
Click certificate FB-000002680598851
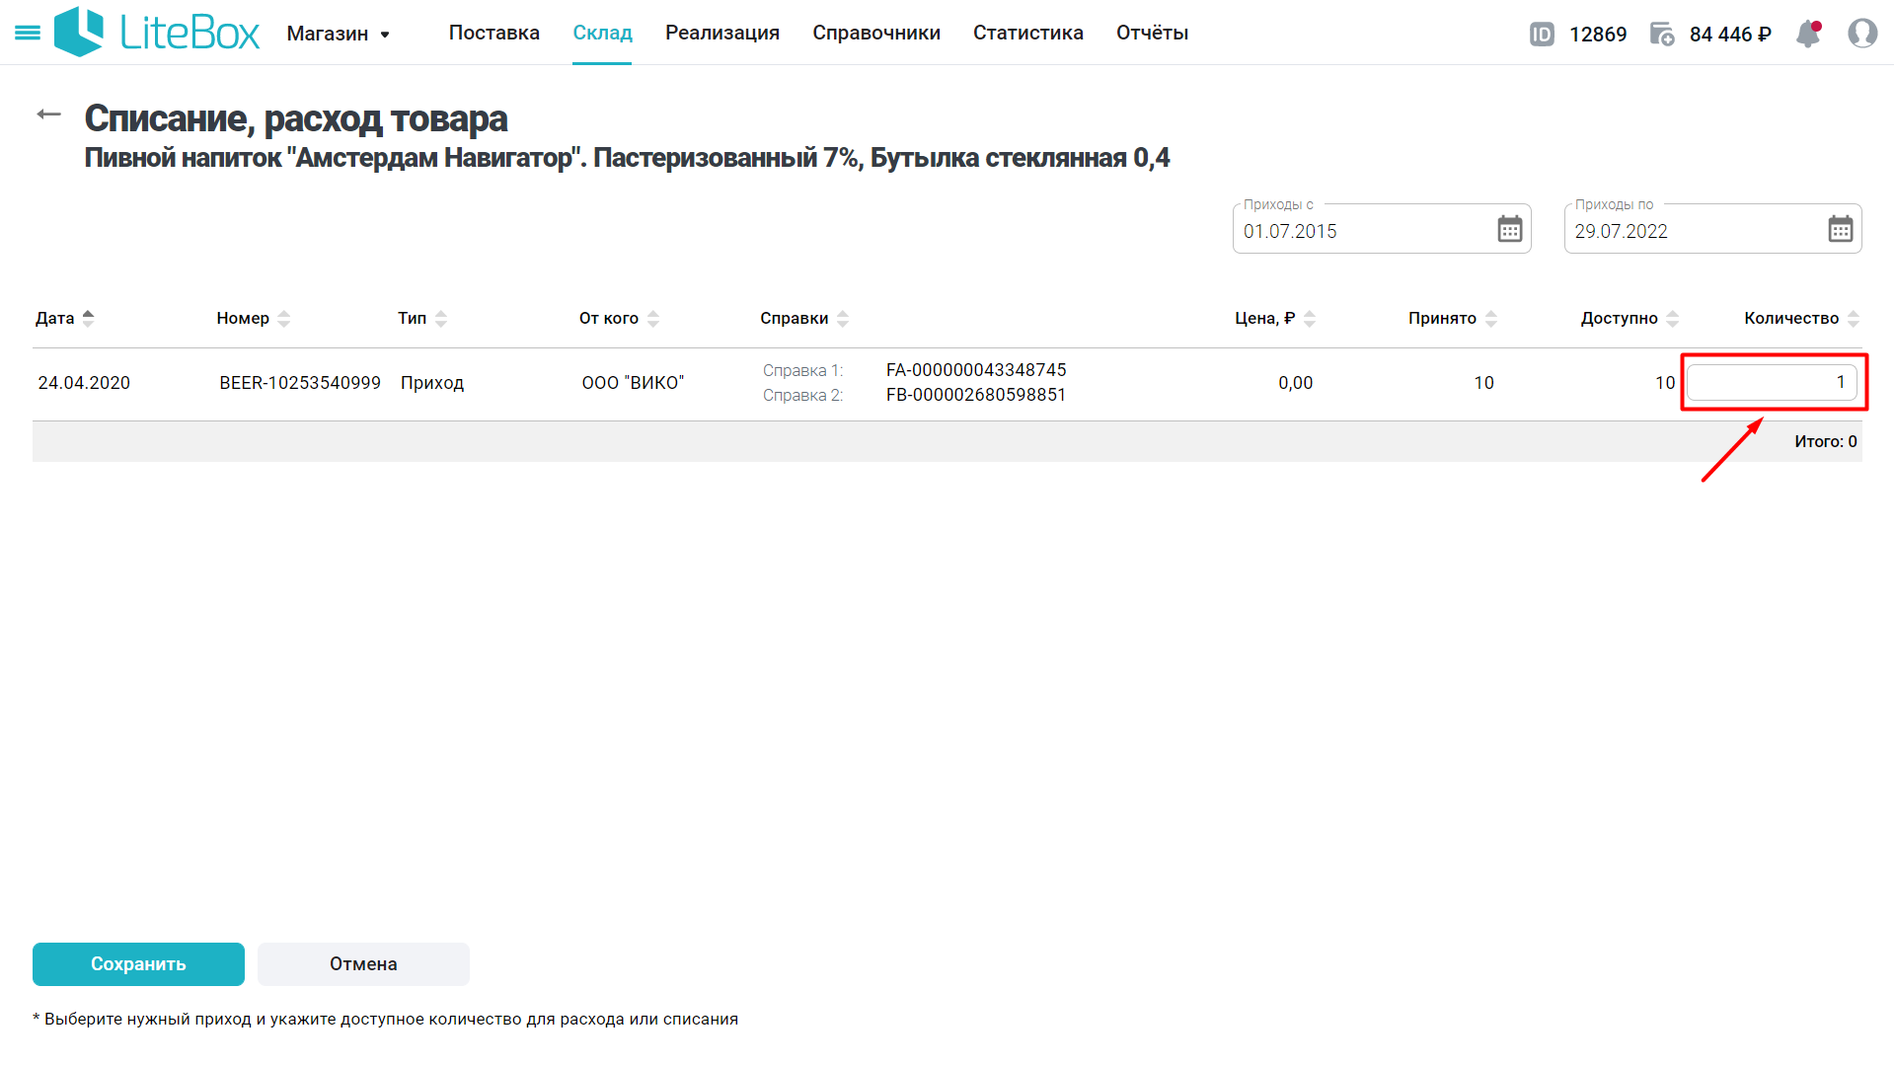tap(976, 395)
